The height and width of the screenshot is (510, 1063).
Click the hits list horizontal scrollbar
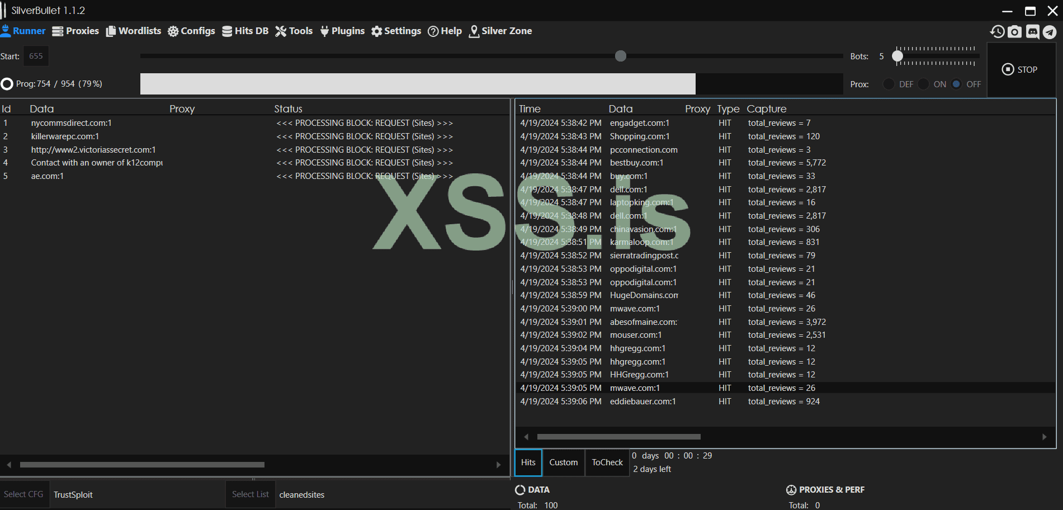coord(618,437)
